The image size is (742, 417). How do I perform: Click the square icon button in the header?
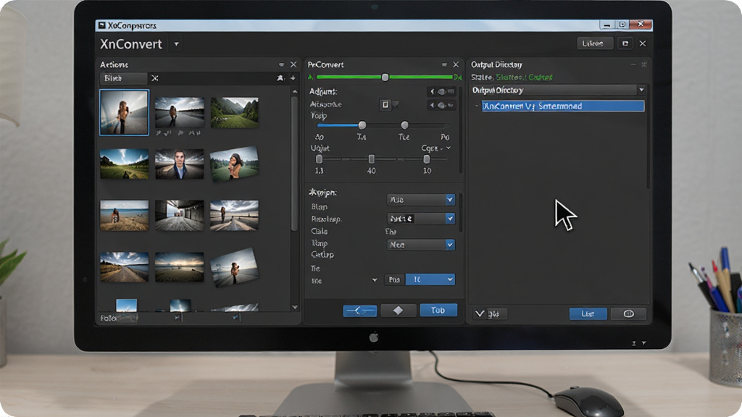625,43
